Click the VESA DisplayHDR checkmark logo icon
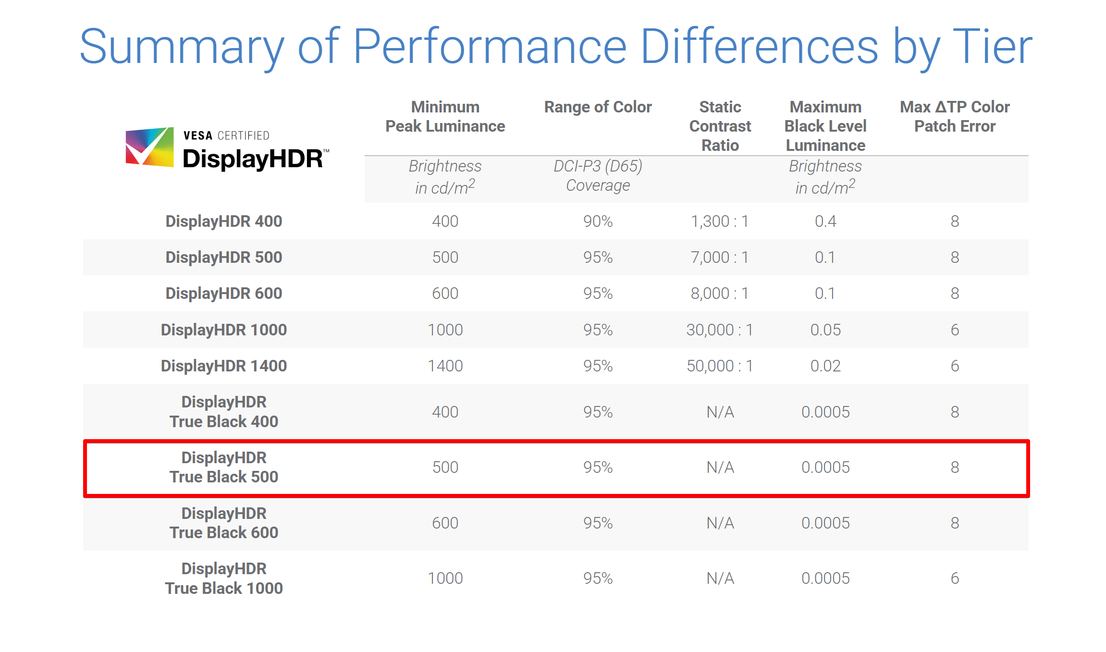Image resolution: width=1106 pixels, height=652 pixels. 149,147
